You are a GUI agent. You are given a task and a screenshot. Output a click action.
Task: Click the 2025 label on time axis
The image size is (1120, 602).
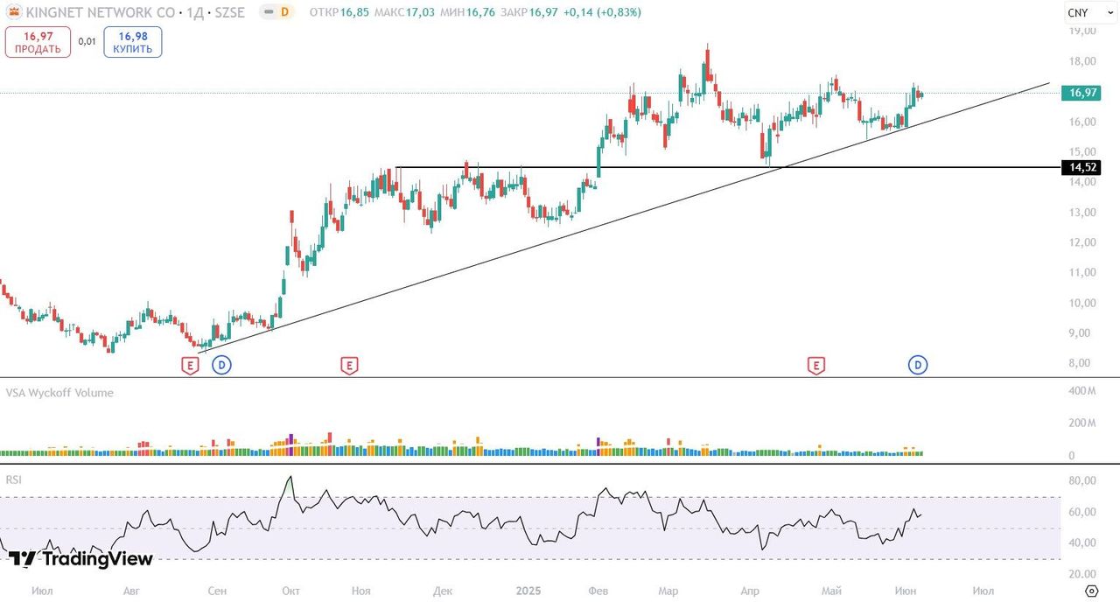pyautogui.click(x=528, y=591)
